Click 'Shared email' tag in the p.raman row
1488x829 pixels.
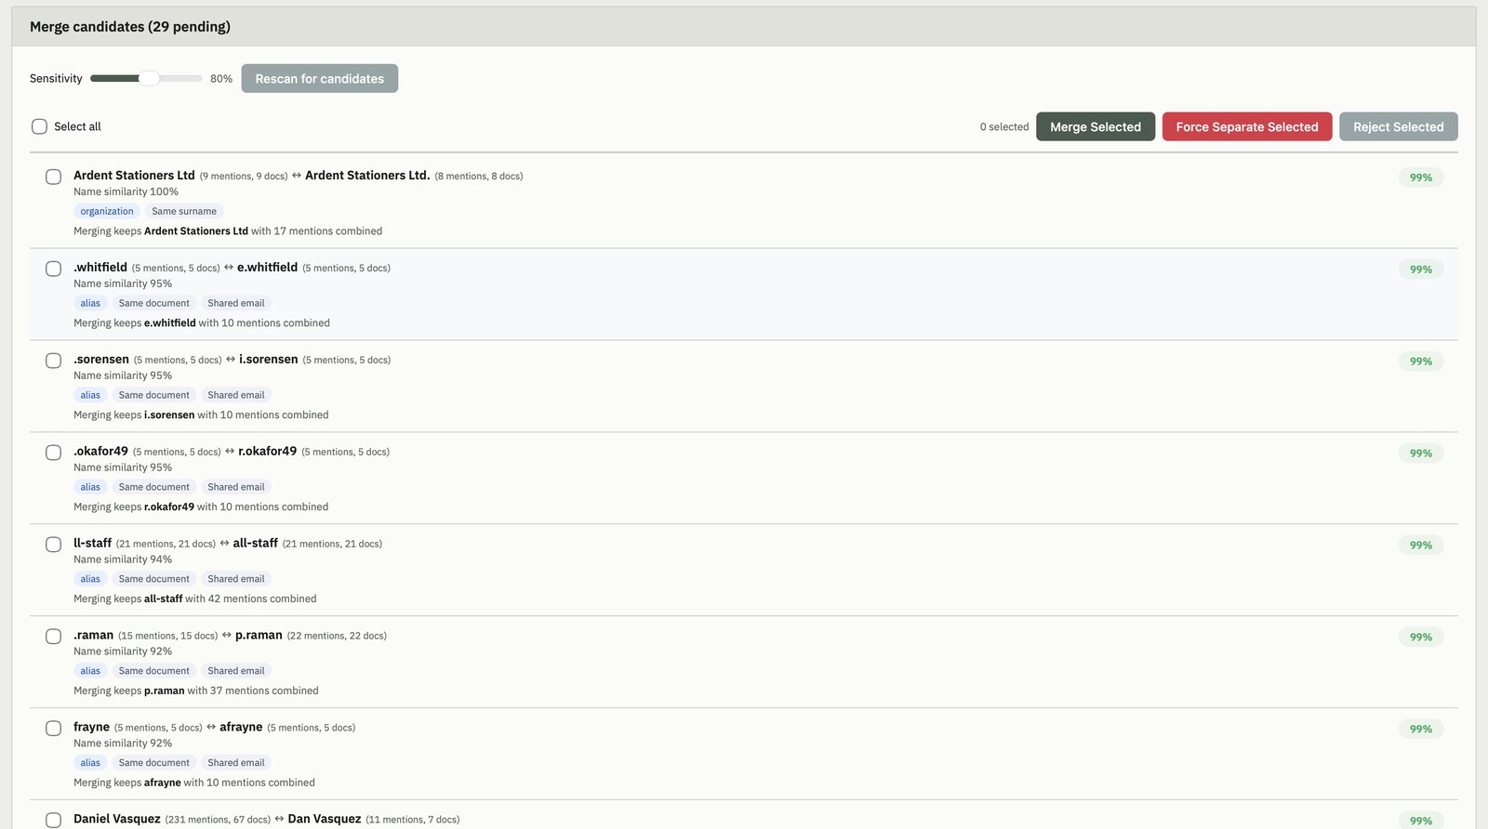[x=236, y=671]
